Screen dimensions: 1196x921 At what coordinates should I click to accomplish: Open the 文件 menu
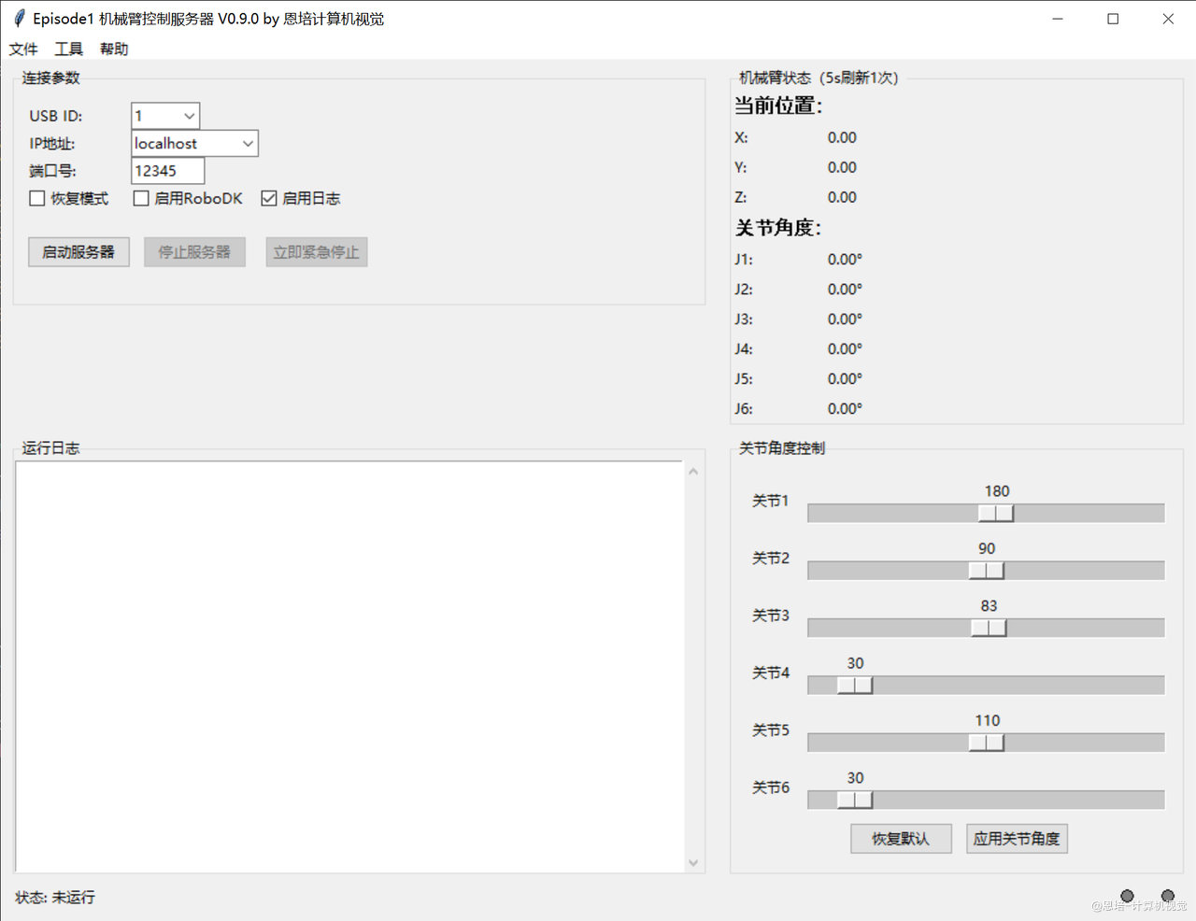(23, 49)
